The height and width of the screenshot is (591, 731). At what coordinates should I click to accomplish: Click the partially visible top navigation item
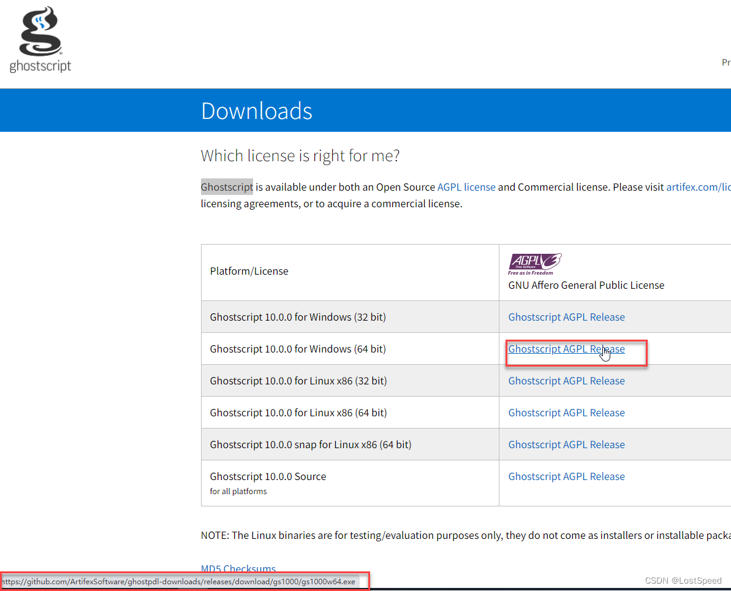[725, 63]
